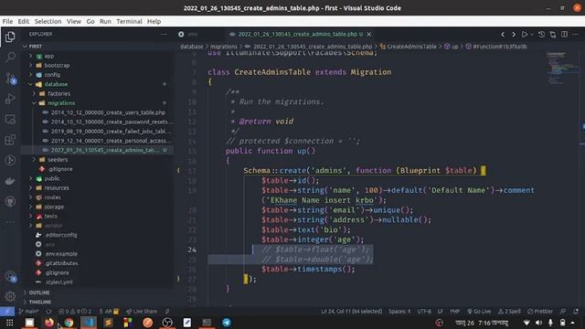This screenshot has height=329, width=585.
Task: Toggle microphone icon in system tray
Action: [550, 323]
